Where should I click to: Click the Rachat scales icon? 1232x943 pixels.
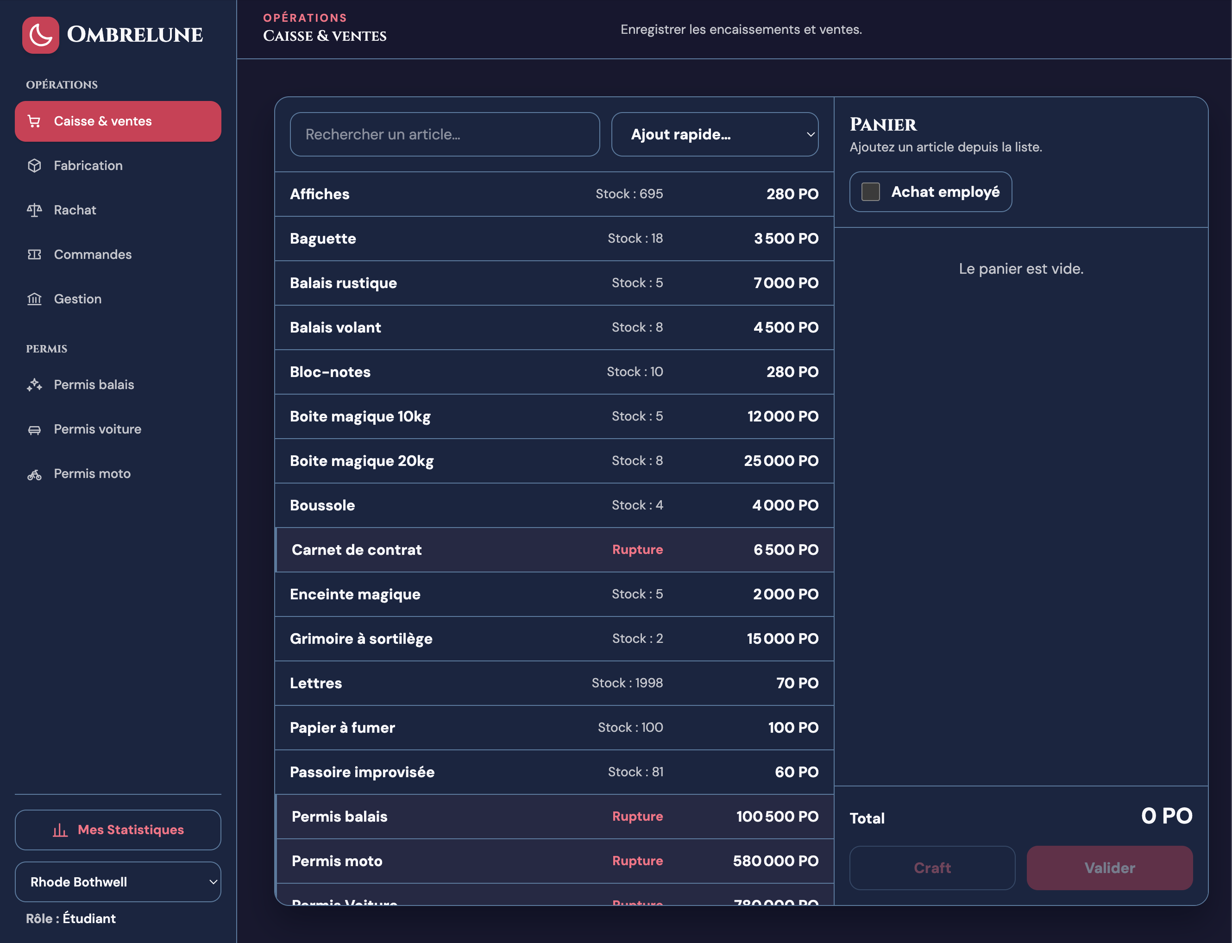pyautogui.click(x=34, y=210)
